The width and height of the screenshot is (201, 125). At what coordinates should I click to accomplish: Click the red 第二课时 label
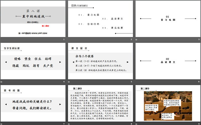(45, 26)
